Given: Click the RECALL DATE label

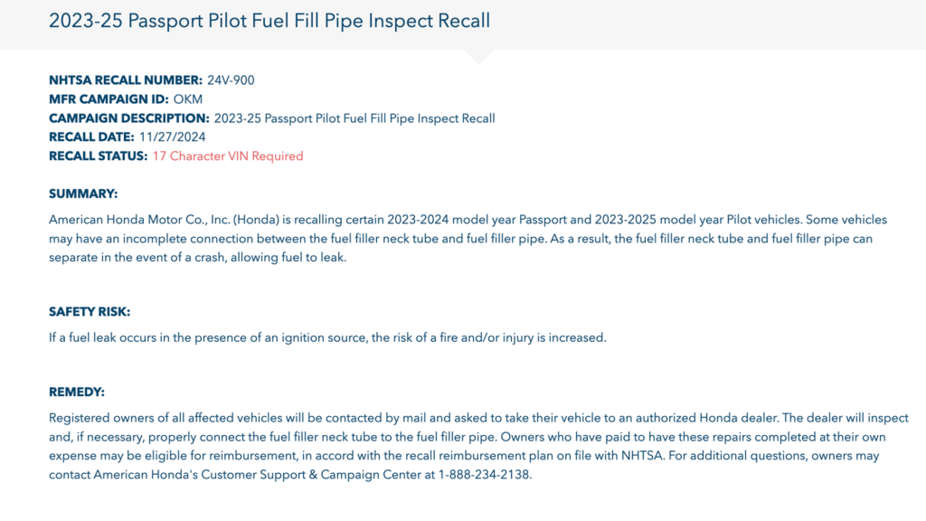Looking at the screenshot, I should [x=91, y=137].
